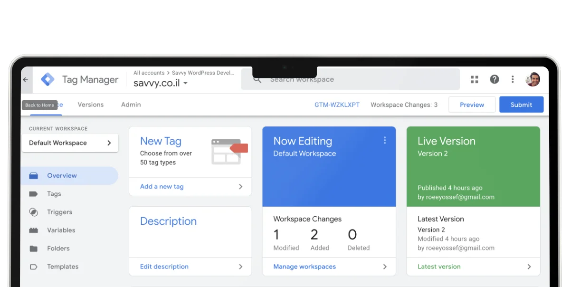Click the Tags label icon in sidebar
Image resolution: width=570 pixels, height=287 pixels.
click(33, 194)
